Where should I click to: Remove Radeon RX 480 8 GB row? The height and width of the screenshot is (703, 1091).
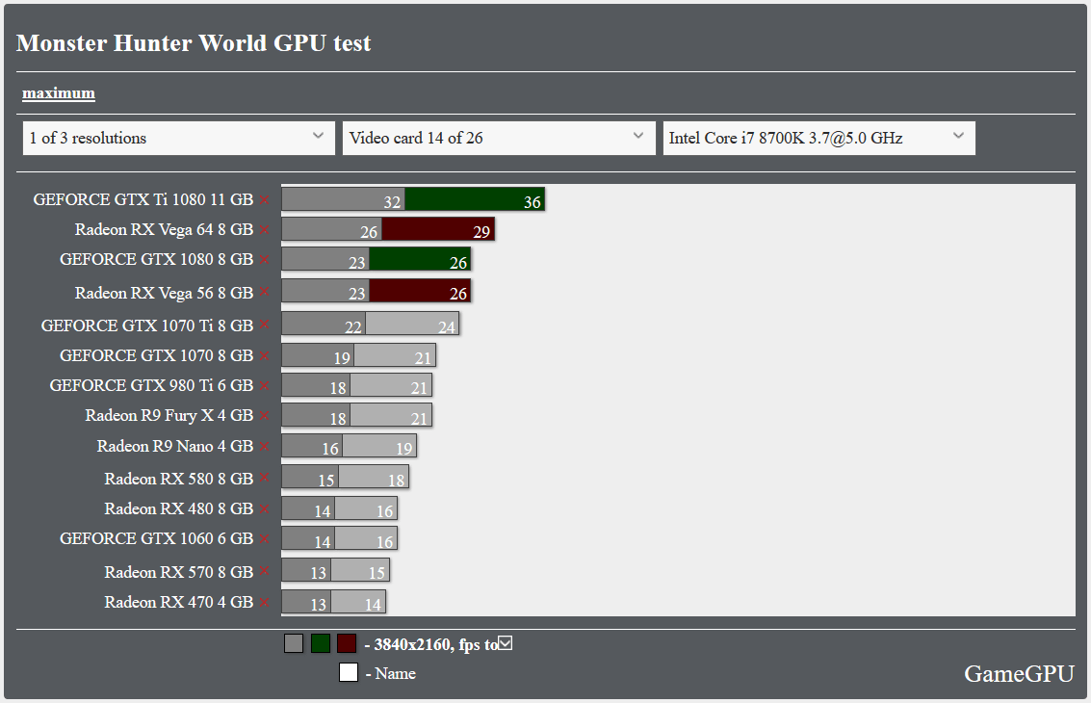click(x=265, y=509)
